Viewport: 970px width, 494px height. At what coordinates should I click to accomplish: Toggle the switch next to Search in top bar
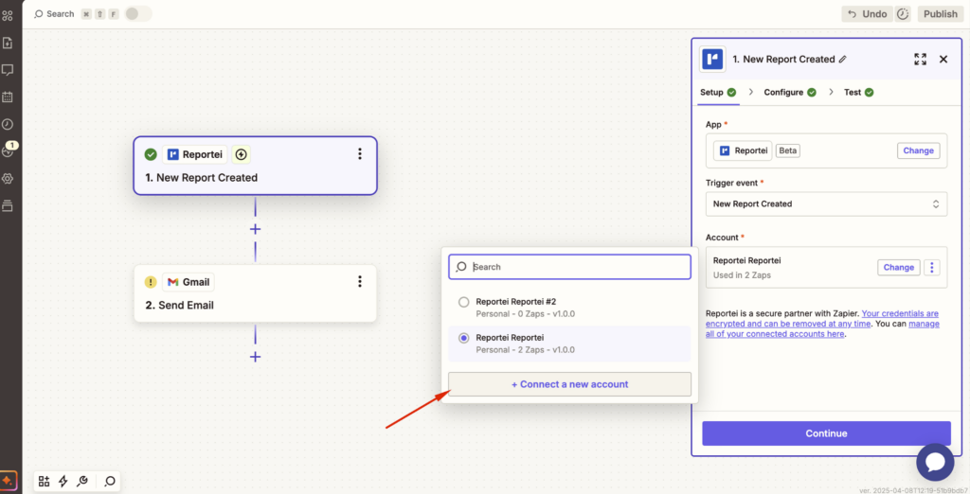[138, 13]
